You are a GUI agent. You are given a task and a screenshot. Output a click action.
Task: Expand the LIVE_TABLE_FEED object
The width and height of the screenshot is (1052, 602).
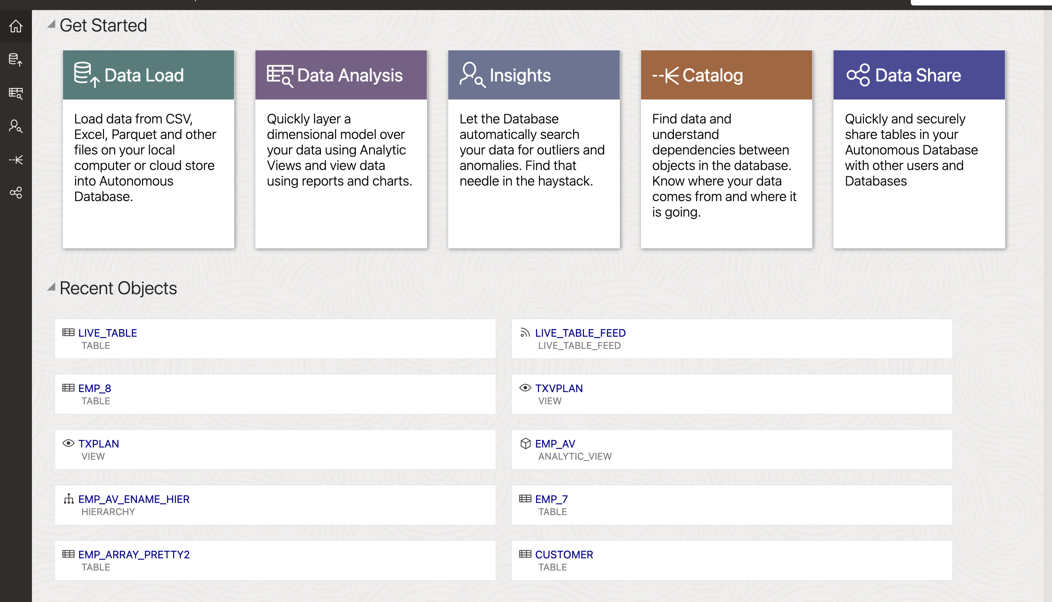click(x=579, y=333)
